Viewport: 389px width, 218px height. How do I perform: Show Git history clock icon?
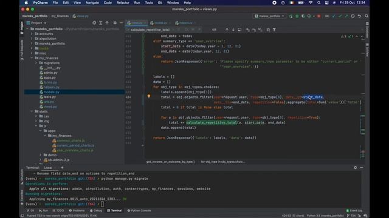(353, 16)
